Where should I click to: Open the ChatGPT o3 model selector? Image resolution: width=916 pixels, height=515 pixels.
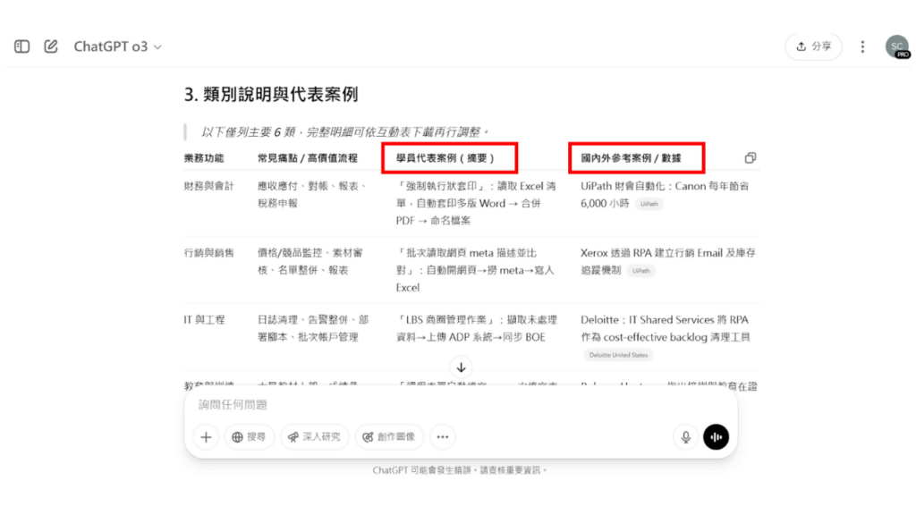tap(117, 46)
